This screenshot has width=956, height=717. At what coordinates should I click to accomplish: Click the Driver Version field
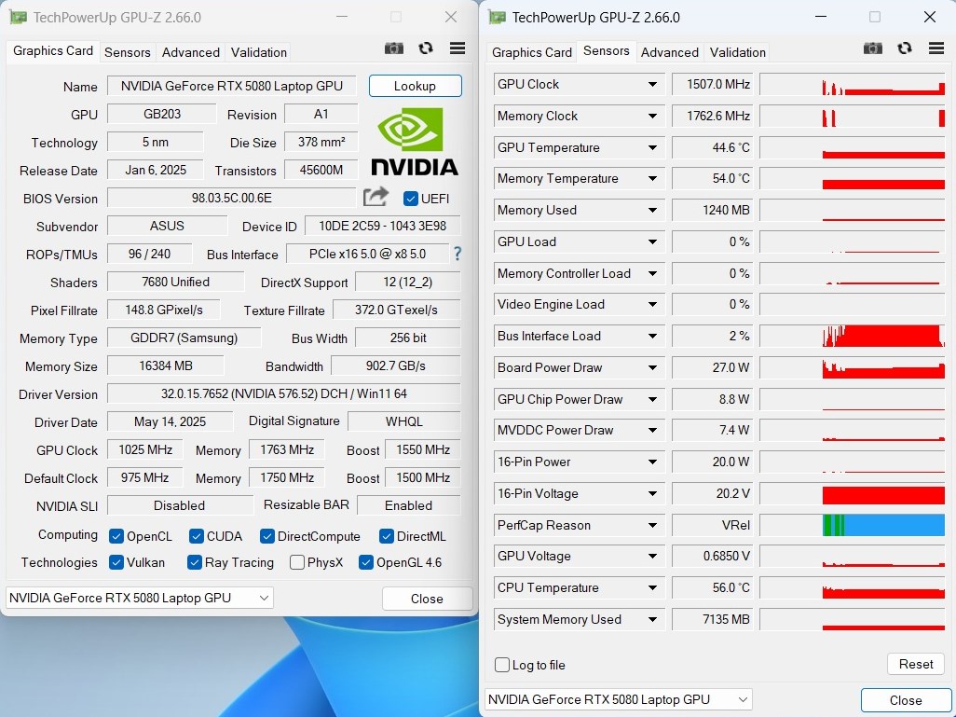click(283, 393)
